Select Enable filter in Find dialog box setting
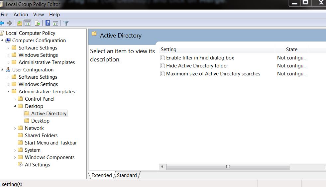The width and height of the screenshot is (326, 187). coord(200,58)
